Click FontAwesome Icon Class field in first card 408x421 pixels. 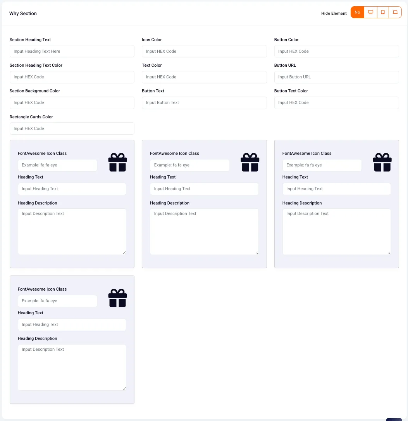[x=57, y=165]
